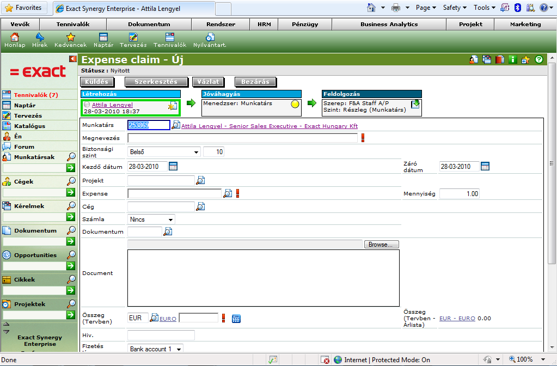This screenshot has height=366, width=557.
Task: Open green help question mark icon
Action: point(539,60)
